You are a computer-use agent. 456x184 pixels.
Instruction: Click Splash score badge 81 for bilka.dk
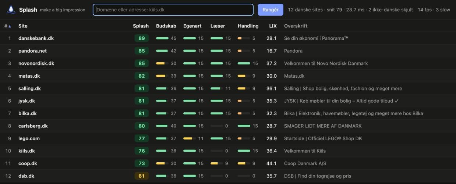pos(142,113)
